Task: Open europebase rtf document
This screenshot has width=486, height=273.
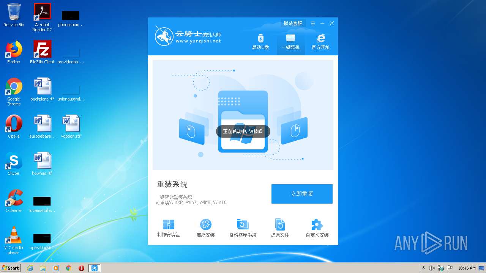Action: tap(42, 127)
